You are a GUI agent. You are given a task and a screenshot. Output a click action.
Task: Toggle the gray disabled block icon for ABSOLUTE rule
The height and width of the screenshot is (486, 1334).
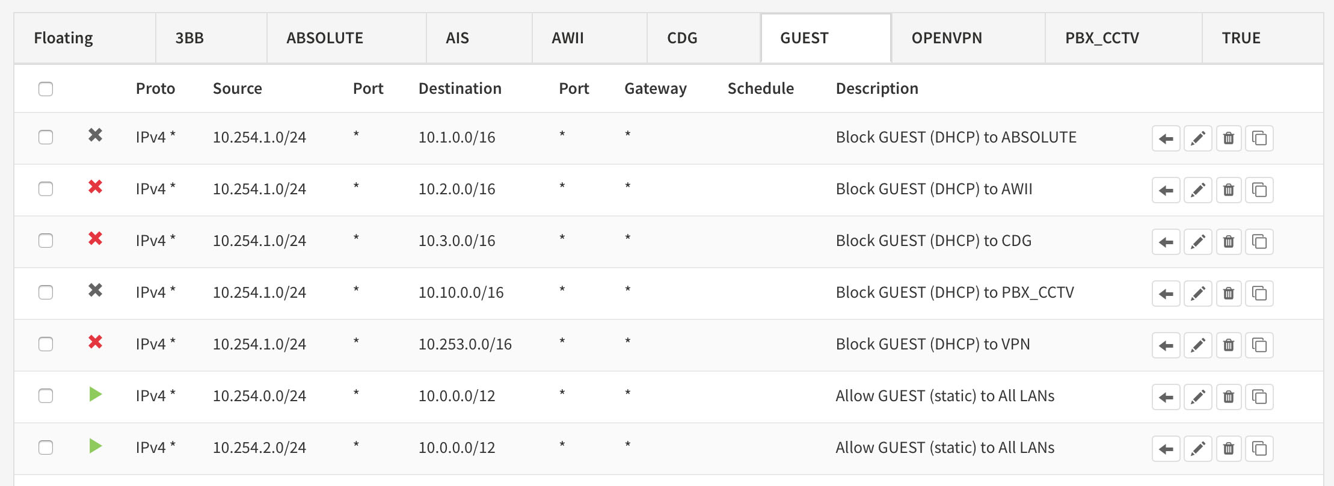click(95, 135)
